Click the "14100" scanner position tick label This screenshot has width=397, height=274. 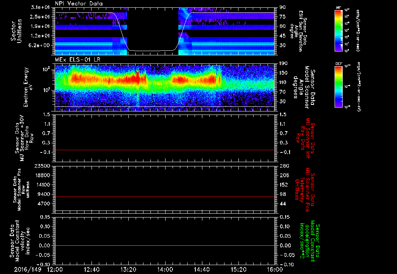click(x=42, y=185)
